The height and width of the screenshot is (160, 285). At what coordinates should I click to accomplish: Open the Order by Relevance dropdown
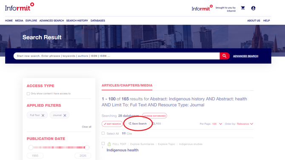tap(245, 124)
